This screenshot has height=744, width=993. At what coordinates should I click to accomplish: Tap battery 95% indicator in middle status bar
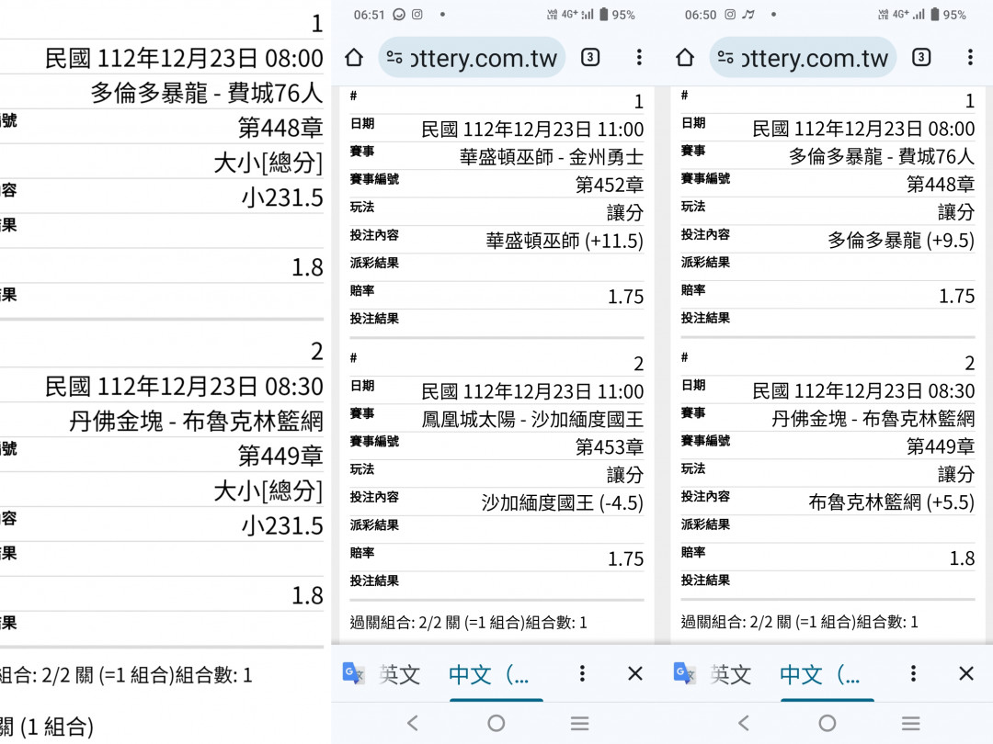(618, 15)
